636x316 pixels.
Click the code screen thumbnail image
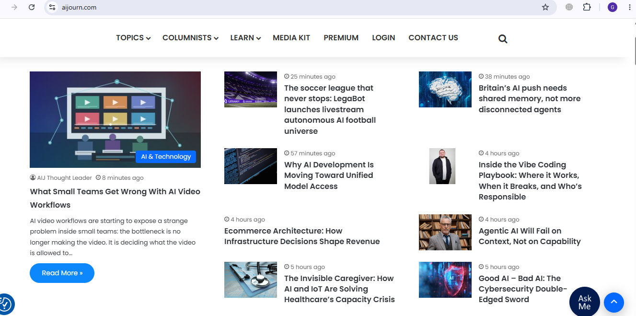pyautogui.click(x=251, y=166)
